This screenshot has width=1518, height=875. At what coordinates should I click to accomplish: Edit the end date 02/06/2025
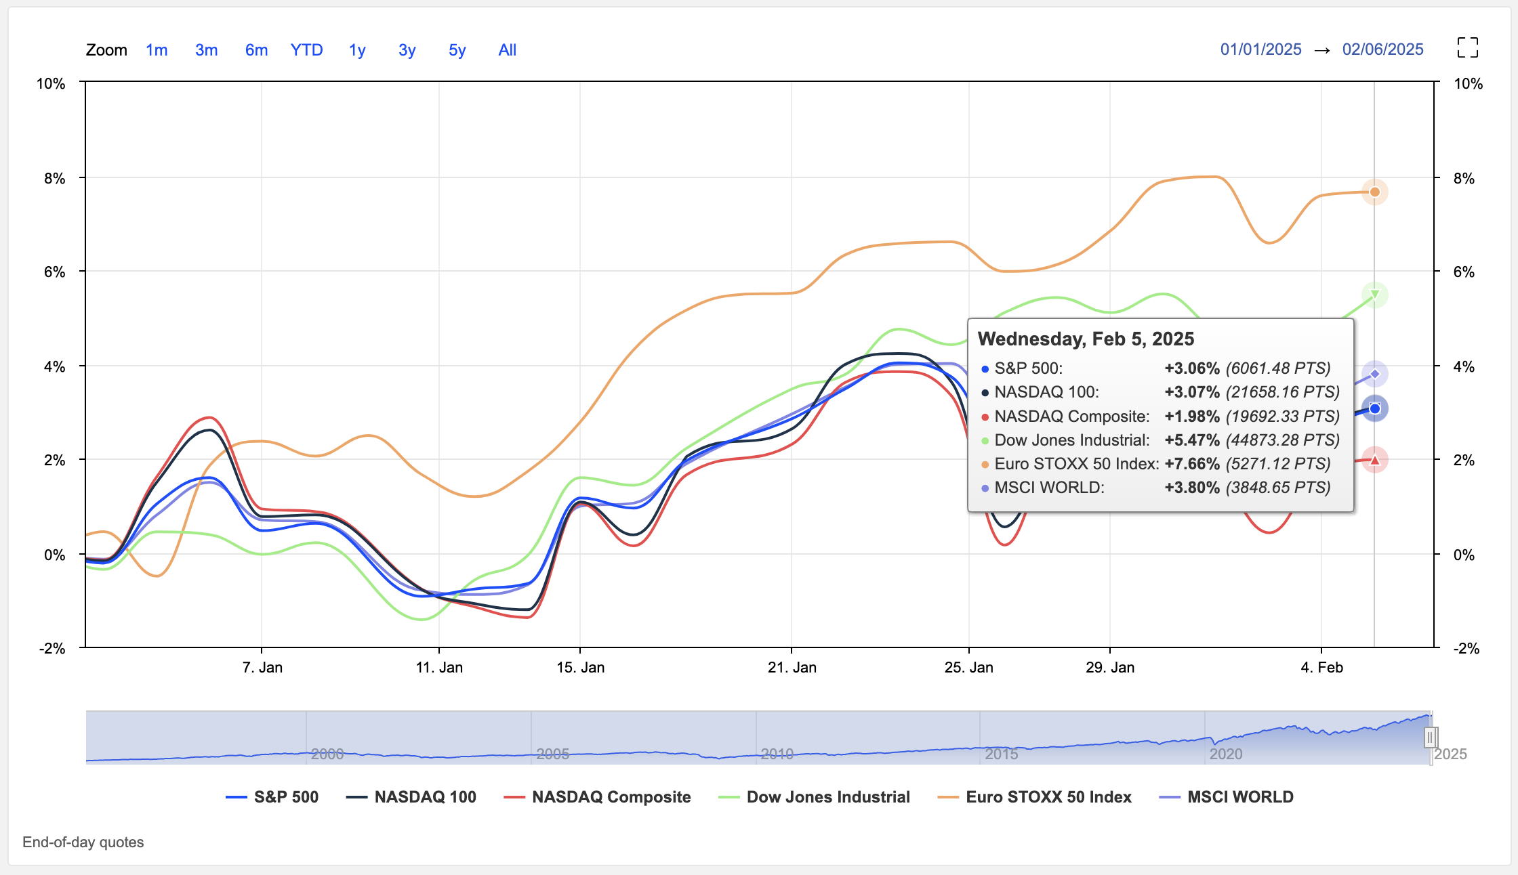click(1382, 49)
